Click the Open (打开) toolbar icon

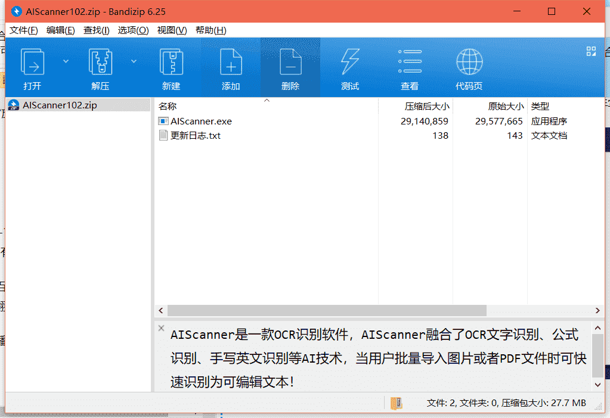click(x=32, y=62)
